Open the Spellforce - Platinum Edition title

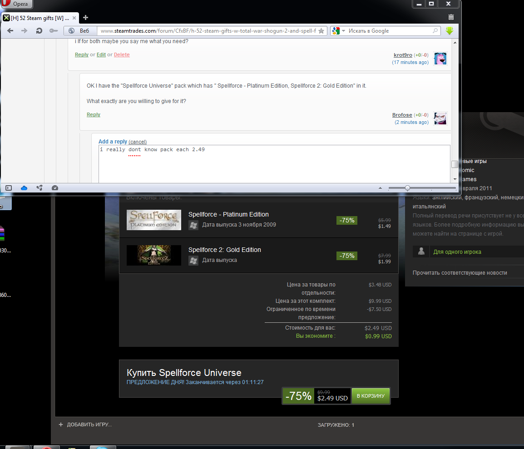pyautogui.click(x=228, y=214)
